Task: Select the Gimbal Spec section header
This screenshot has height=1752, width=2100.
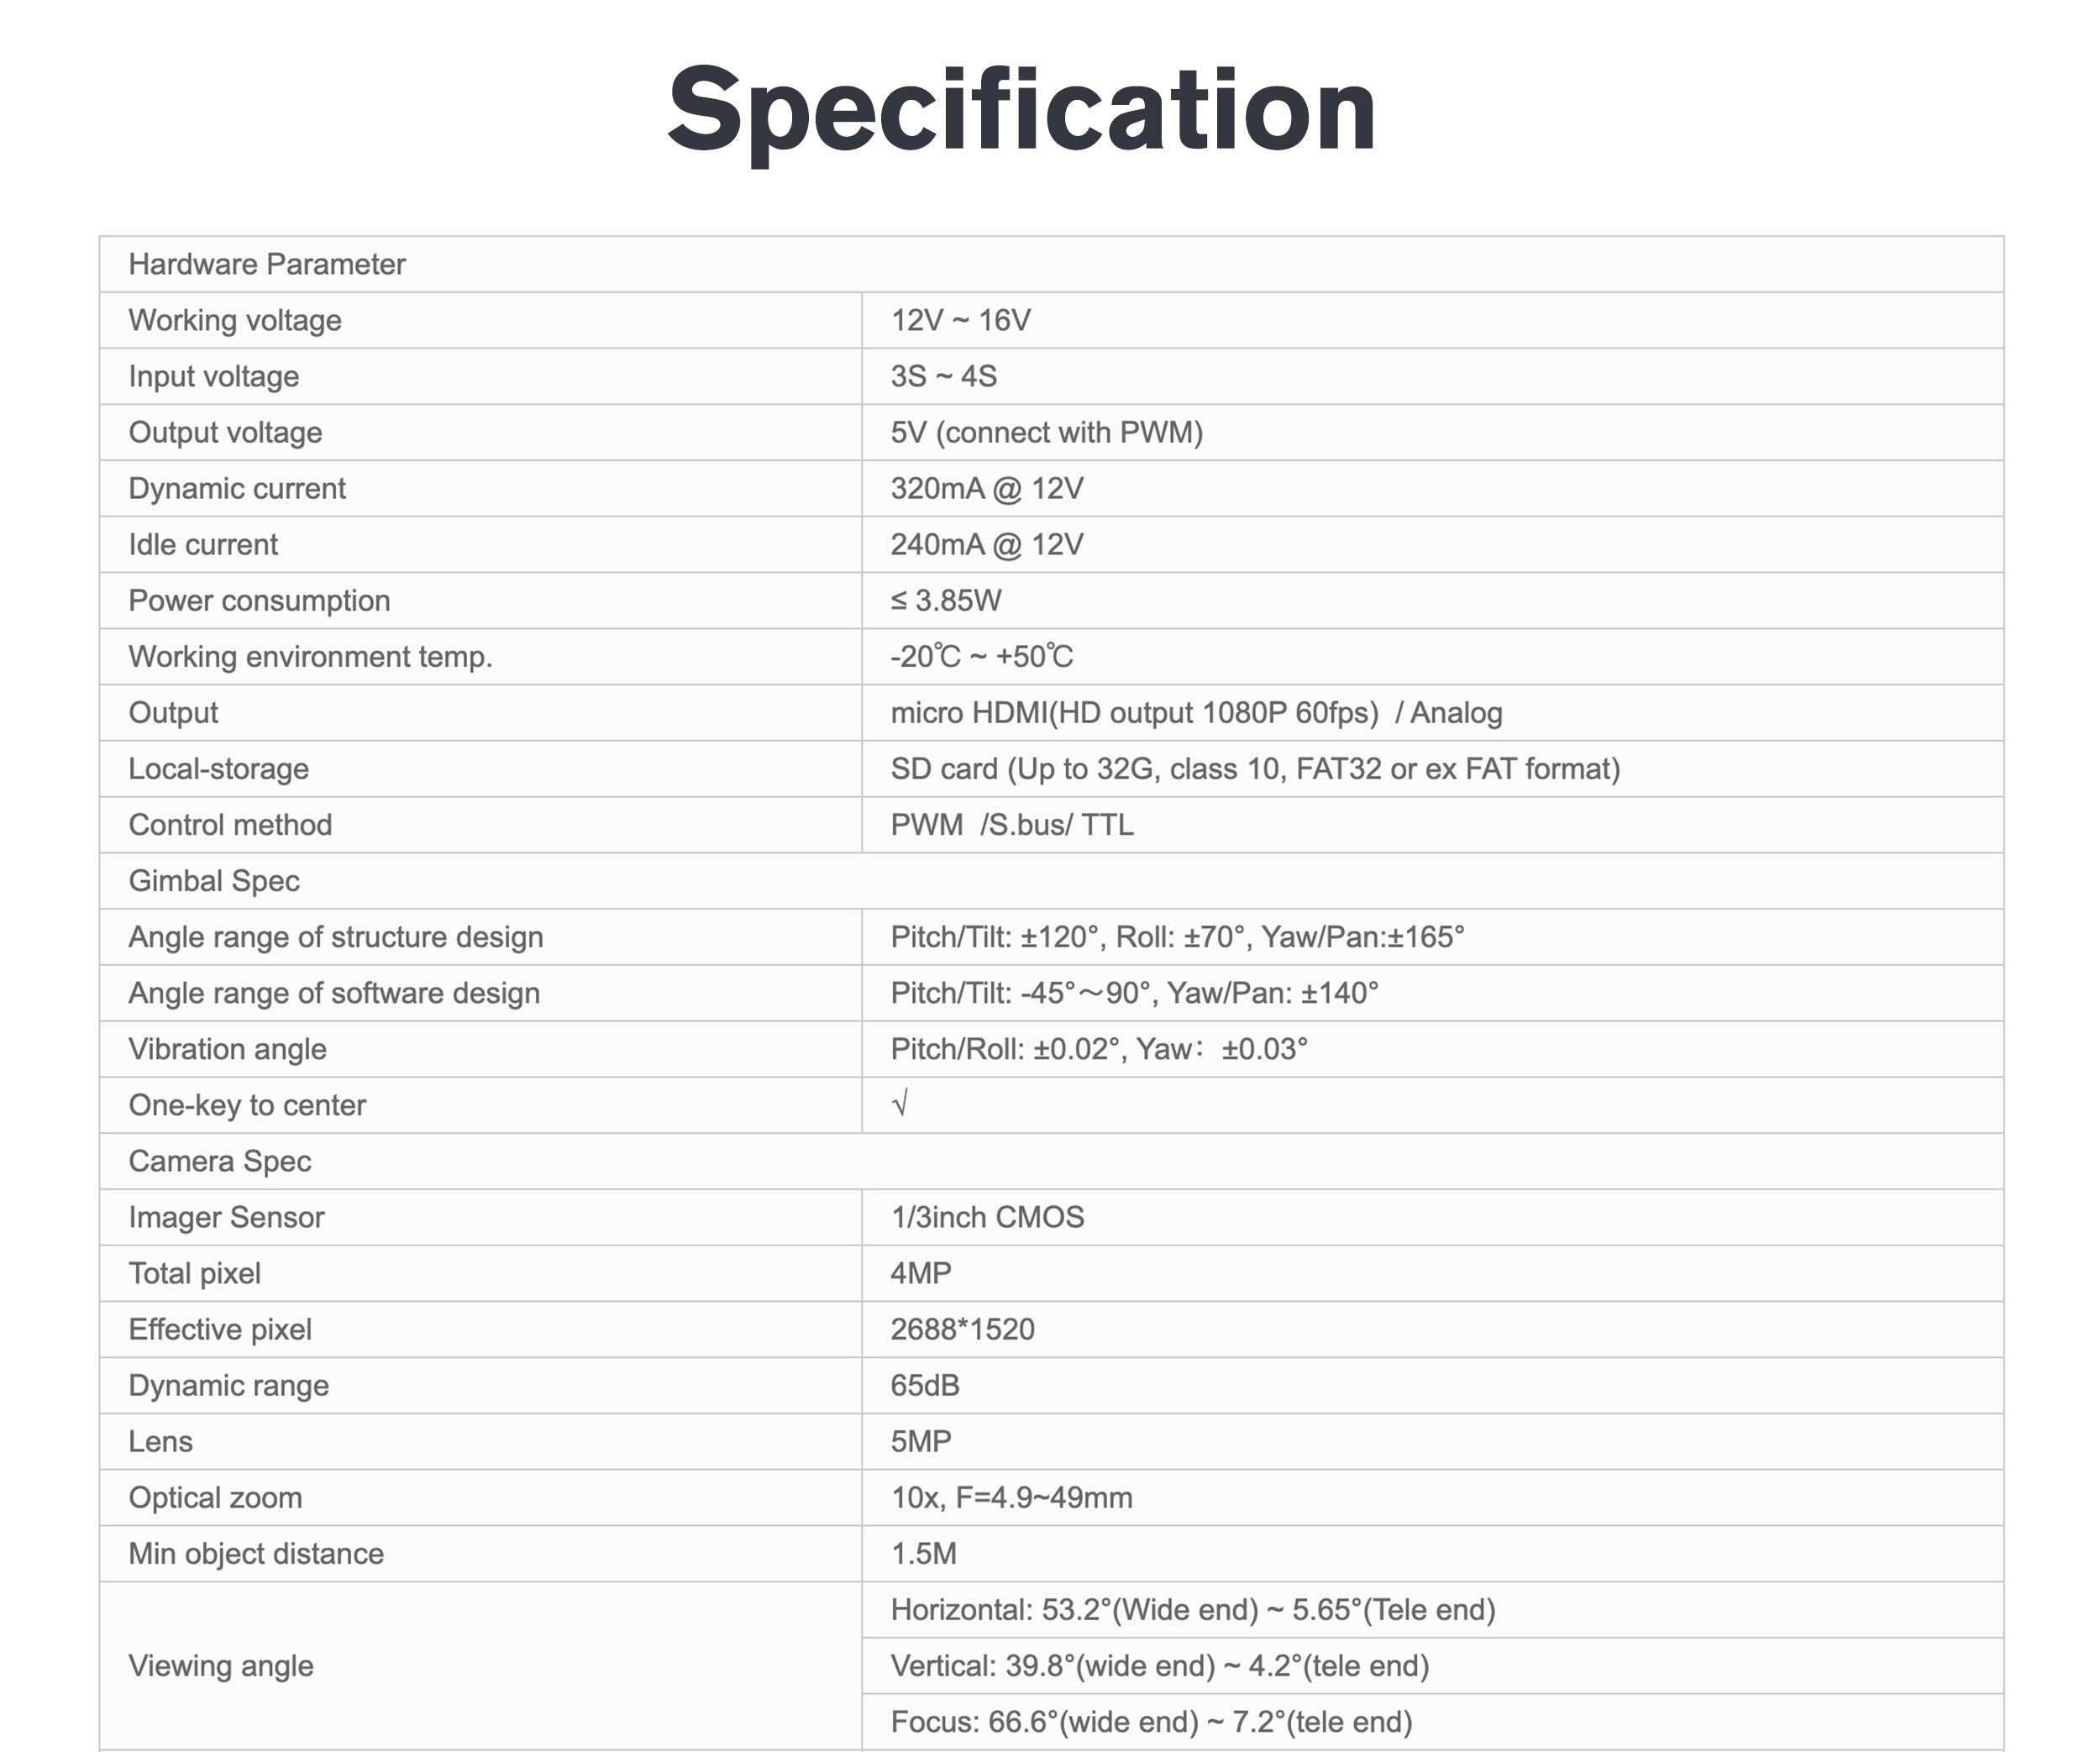Action: [x=1051, y=880]
